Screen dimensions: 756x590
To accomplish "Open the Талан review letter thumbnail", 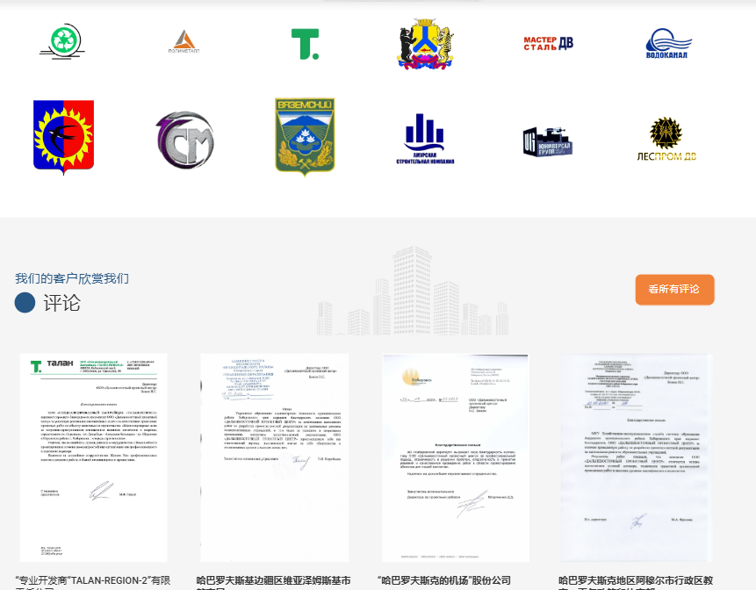I will pyautogui.click(x=94, y=457).
